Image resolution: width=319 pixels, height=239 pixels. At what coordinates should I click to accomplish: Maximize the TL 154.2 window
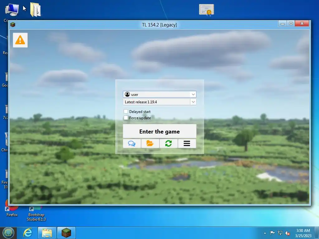[x=291, y=24]
